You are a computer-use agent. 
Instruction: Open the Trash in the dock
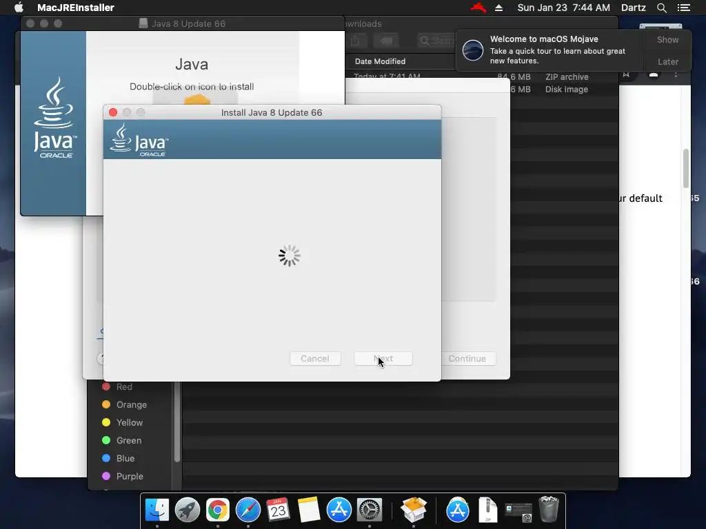548,509
